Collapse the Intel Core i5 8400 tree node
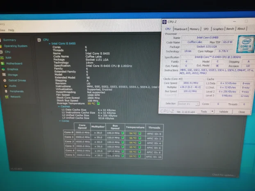Image resolution: width=255 pixels, height=191 pixels. (x=50, y=43)
